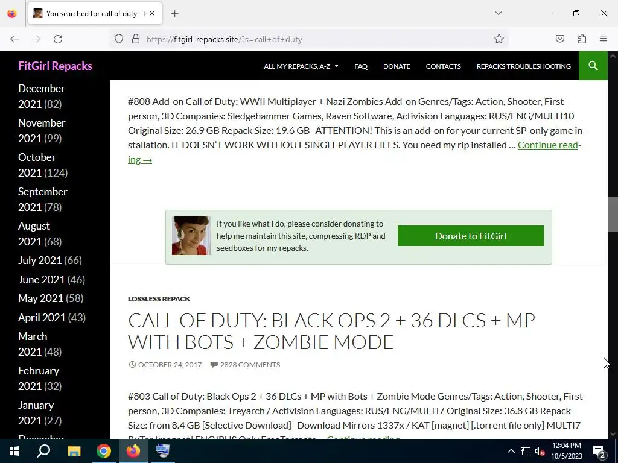Go back using the browser back arrow
618x463 pixels.
14,39
